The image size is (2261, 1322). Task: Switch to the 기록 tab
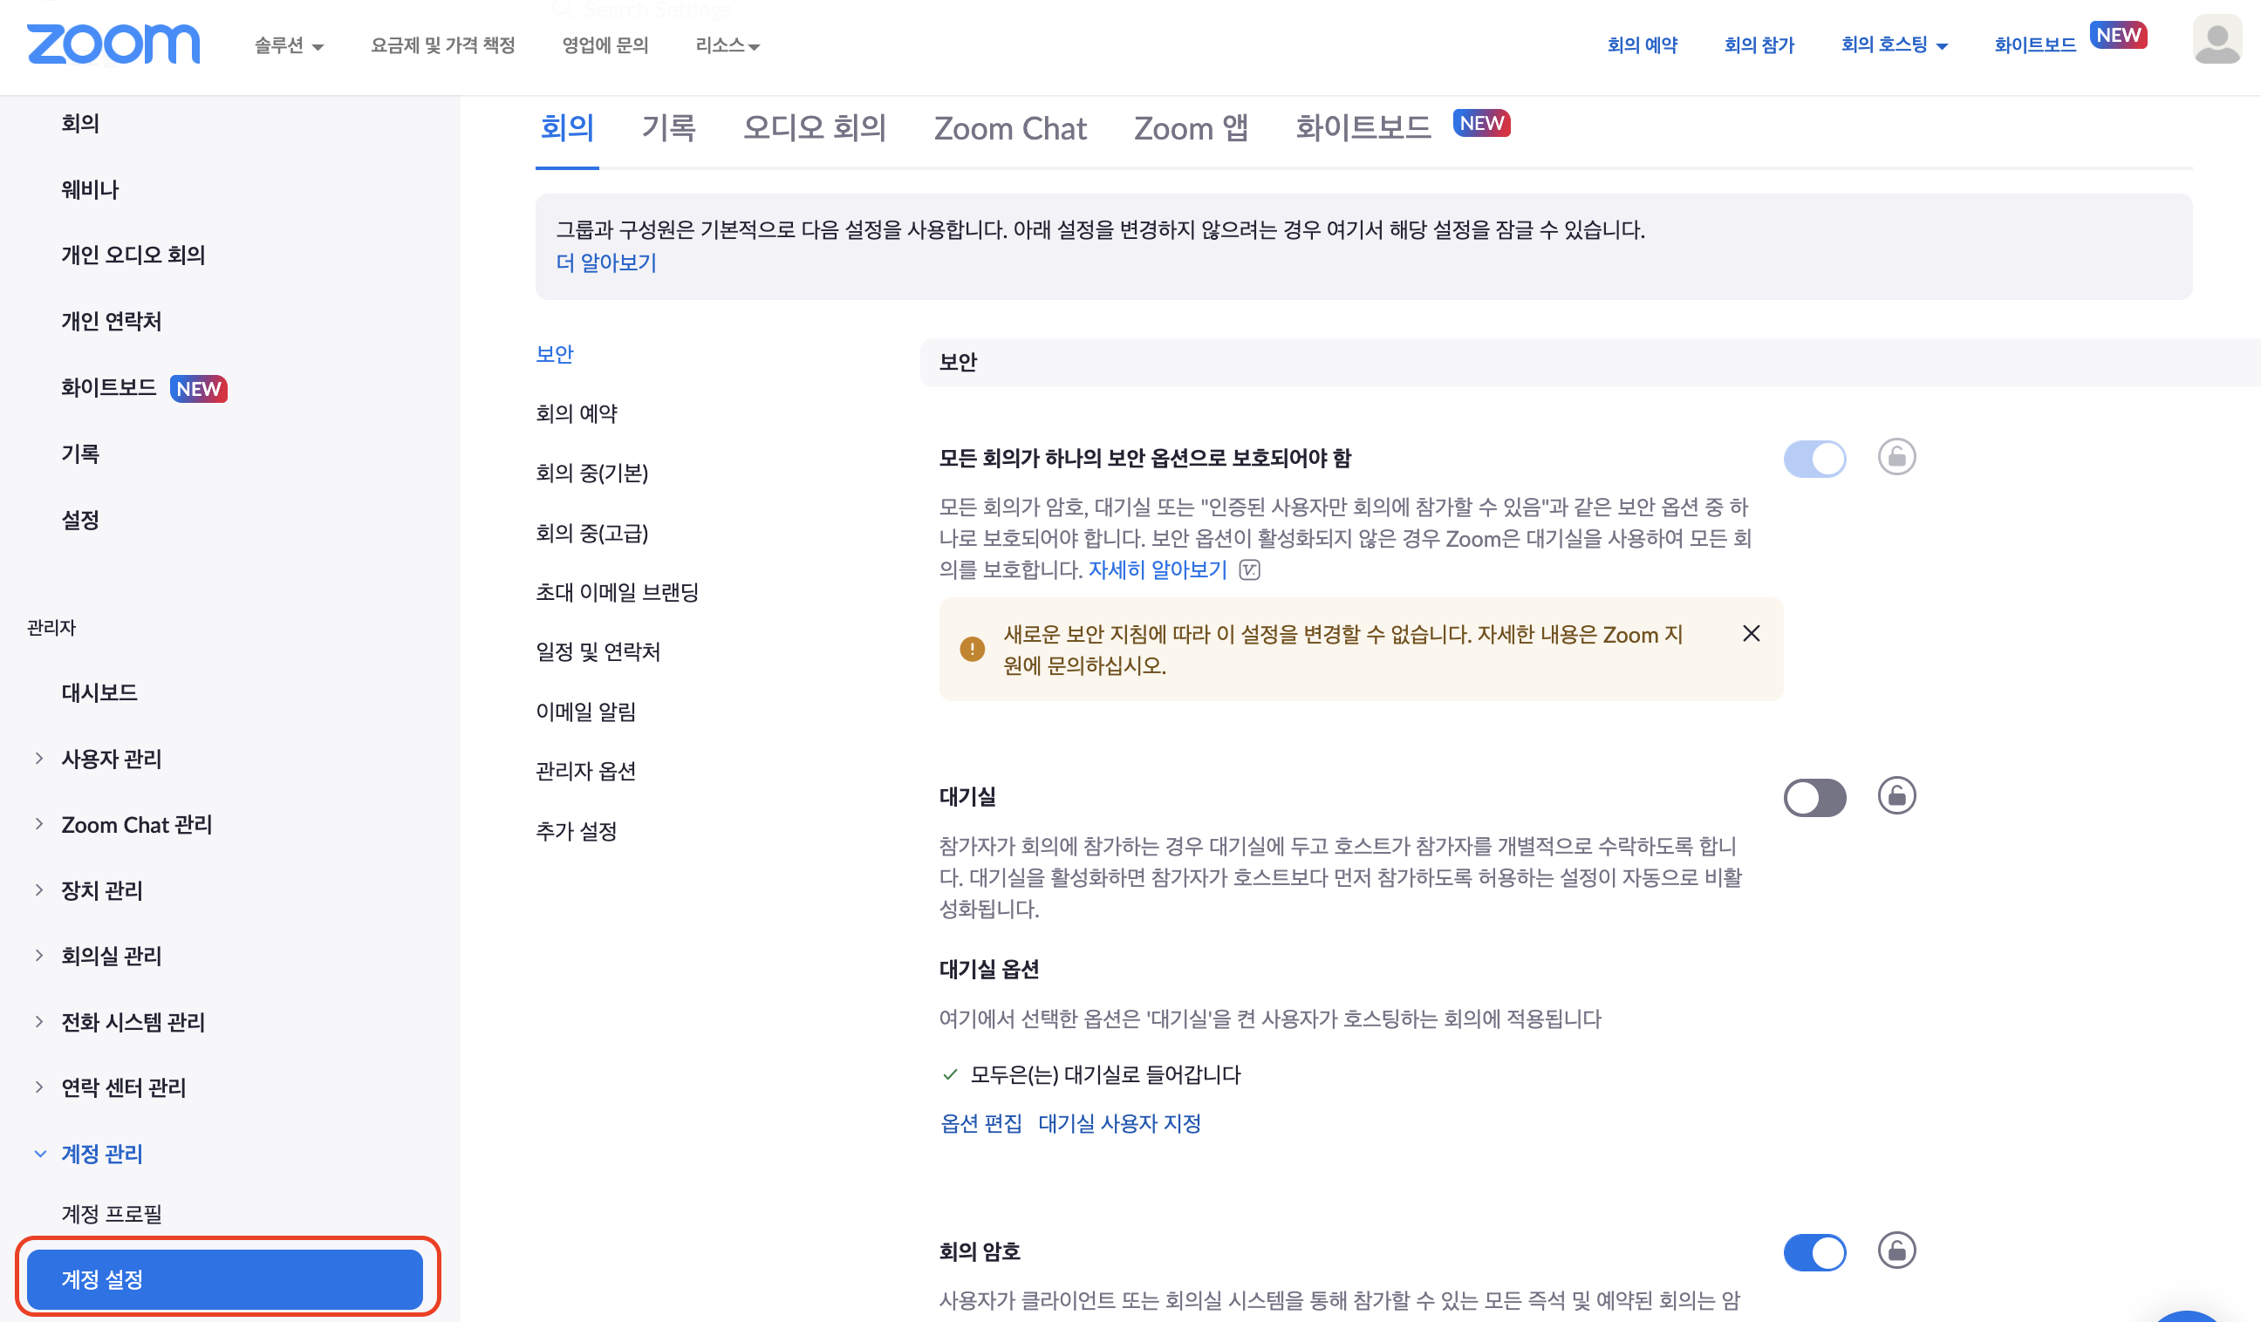click(668, 128)
